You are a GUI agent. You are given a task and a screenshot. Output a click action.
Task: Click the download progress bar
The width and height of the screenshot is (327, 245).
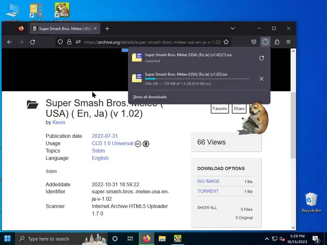(x=197, y=79)
